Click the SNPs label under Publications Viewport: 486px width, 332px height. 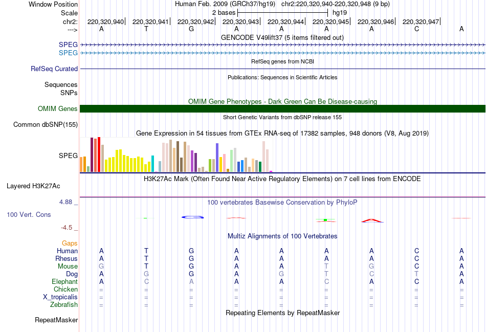click(69, 93)
